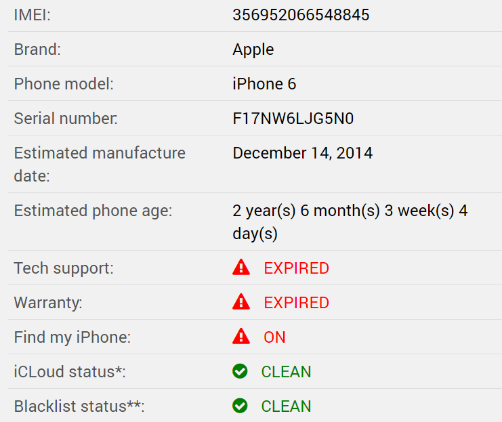This screenshot has width=502, height=422.
Task: Click the Tech support red warning icon
Action: (241, 267)
